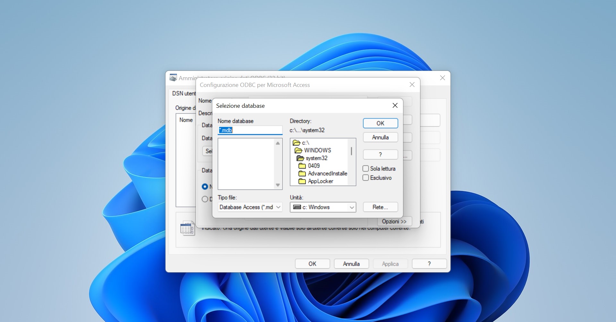Click Annulla in Selezione database dialog

380,137
